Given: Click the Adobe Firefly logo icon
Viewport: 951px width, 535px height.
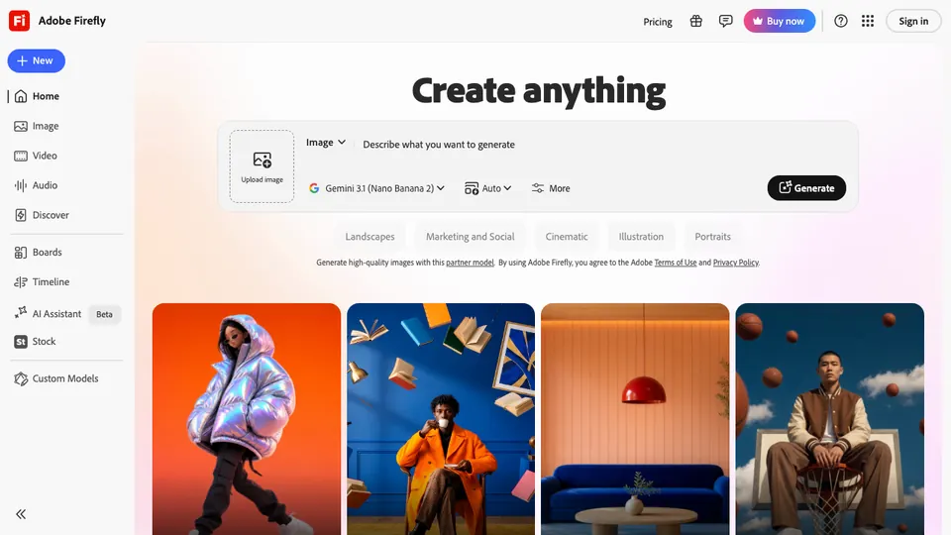Looking at the screenshot, I should point(20,21).
